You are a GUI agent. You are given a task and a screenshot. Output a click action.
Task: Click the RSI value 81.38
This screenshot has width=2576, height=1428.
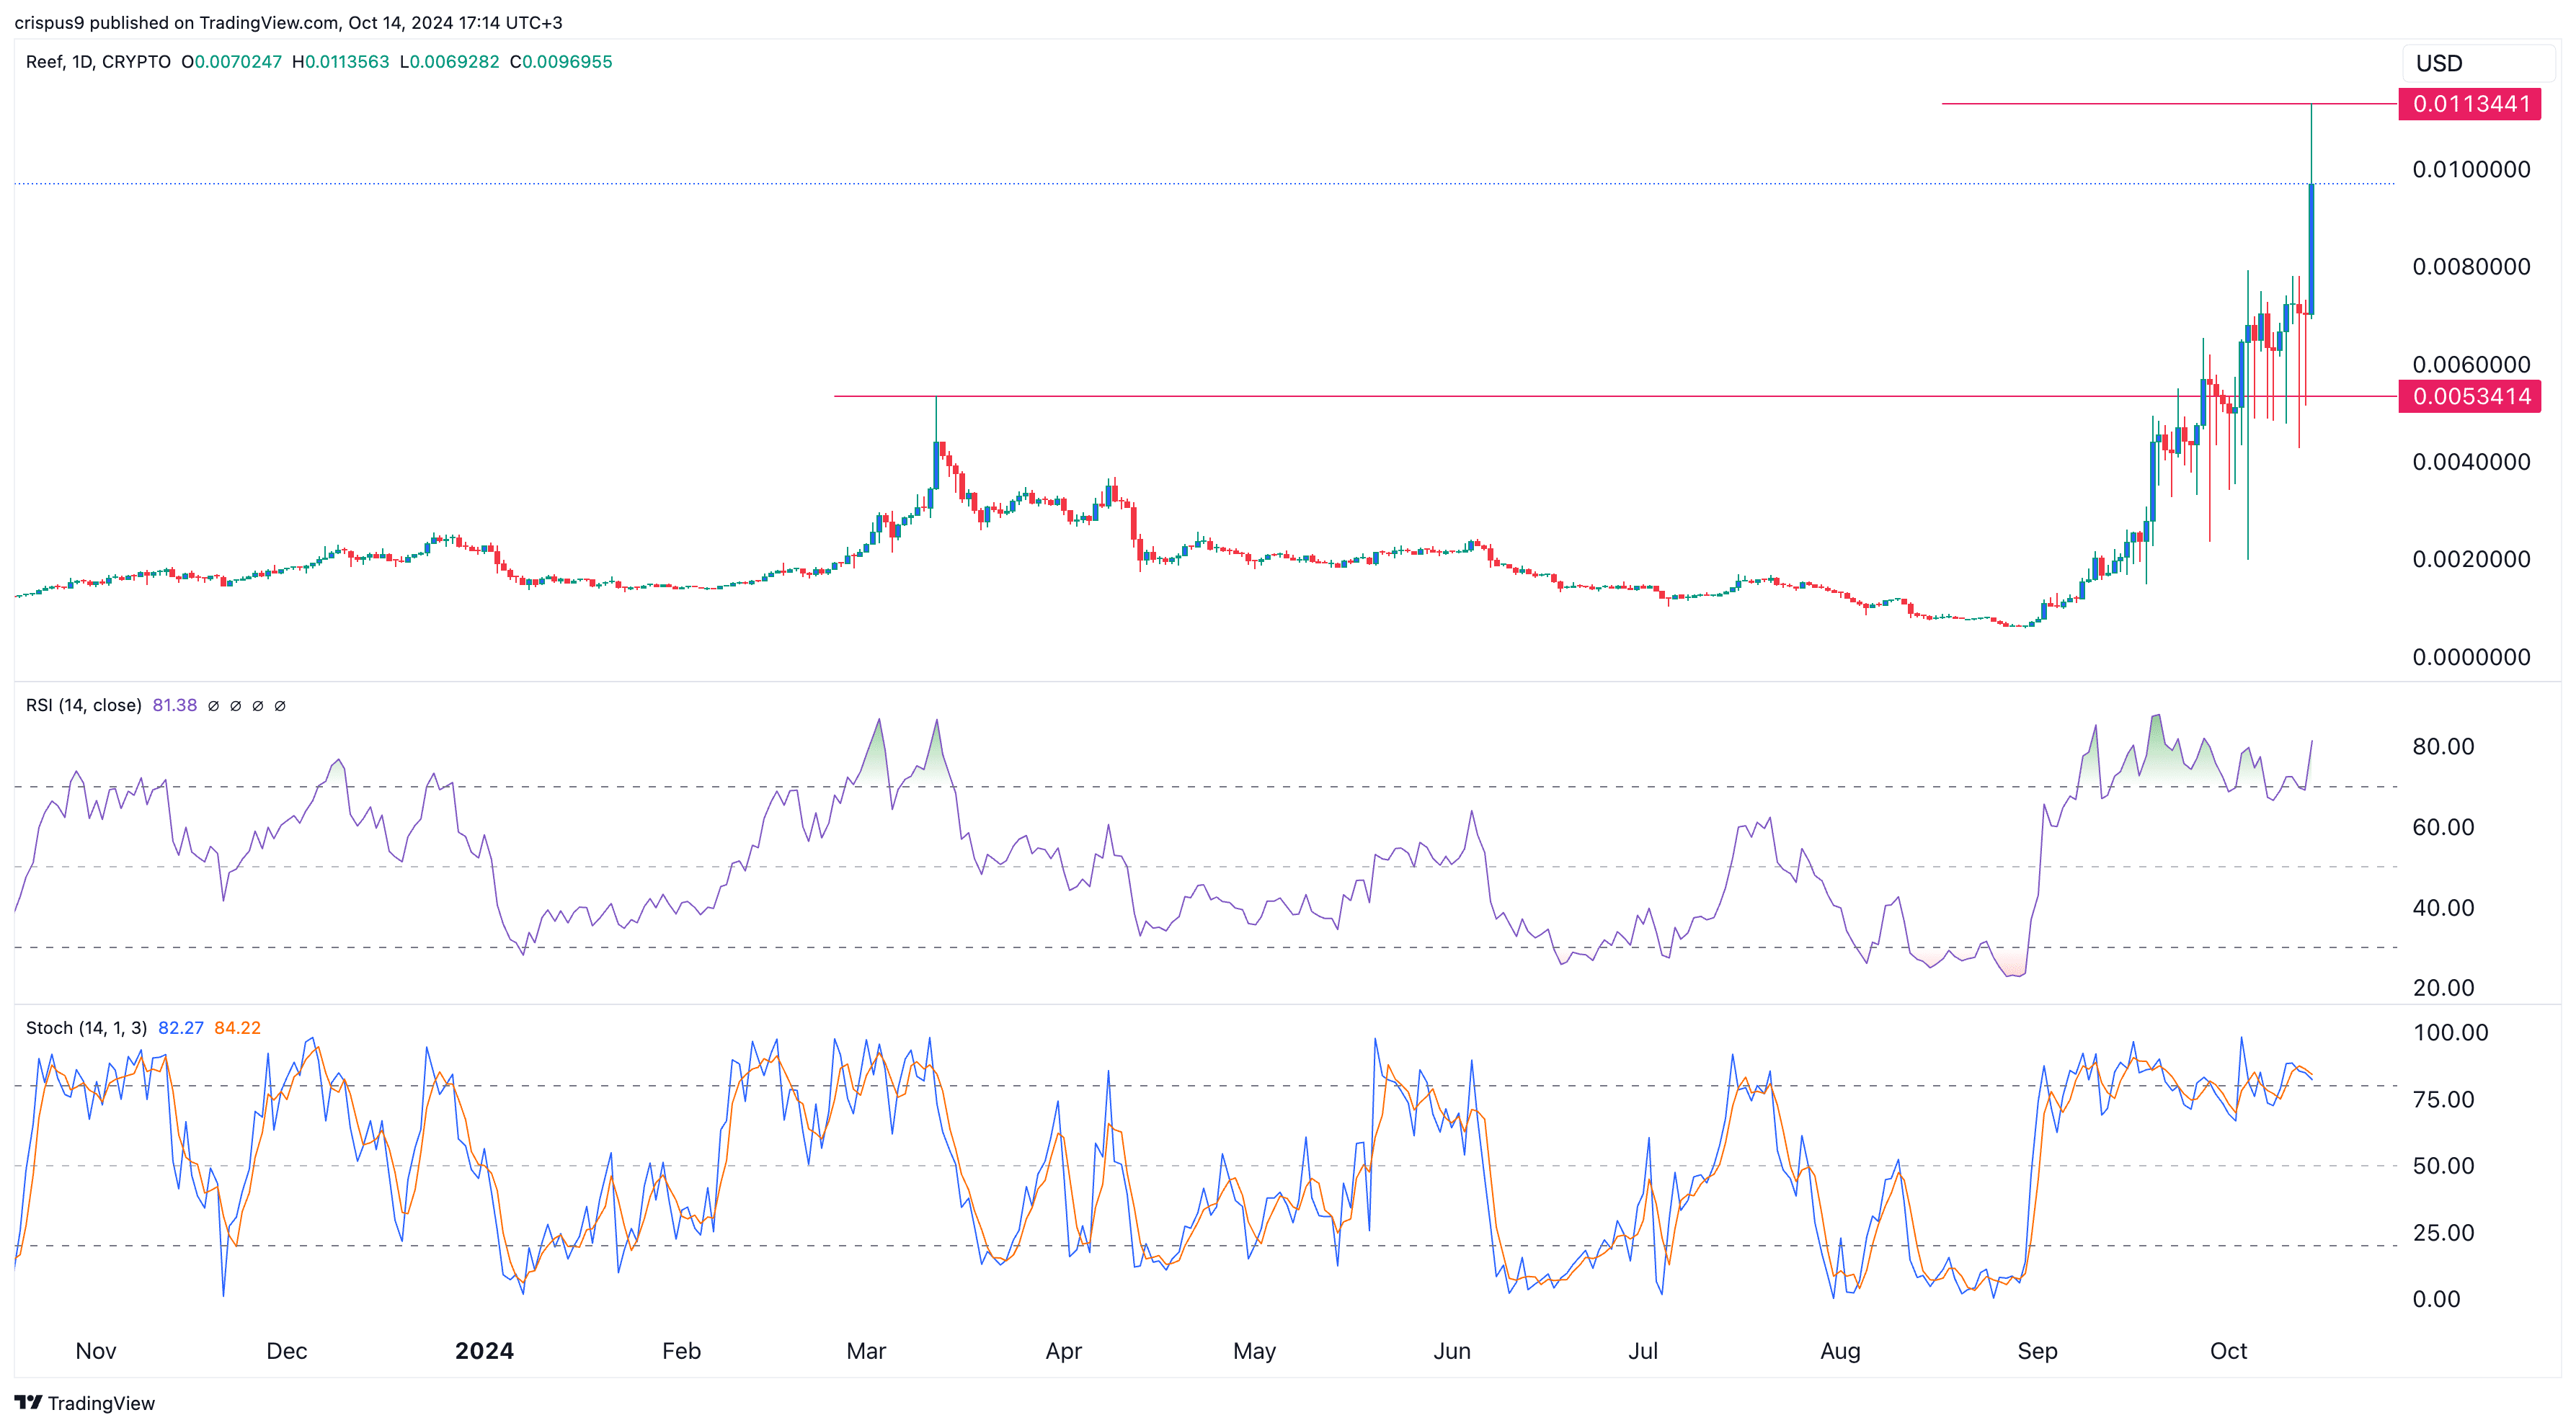(x=174, y=705)
